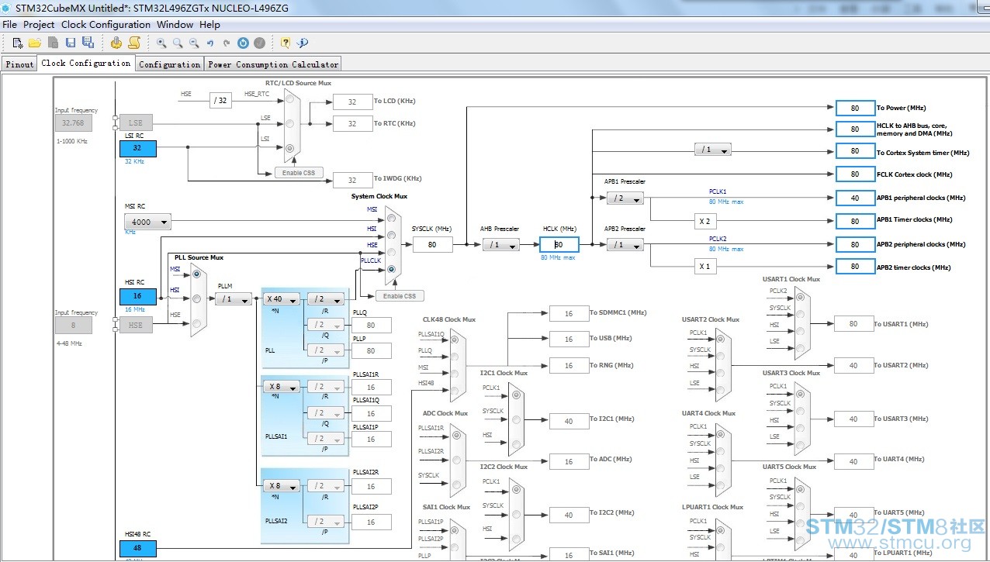The image size is (990, 562).
Task: Open the PLLSAI2 X 8 multiplier dropdown
Action: [x=282, y=486]
